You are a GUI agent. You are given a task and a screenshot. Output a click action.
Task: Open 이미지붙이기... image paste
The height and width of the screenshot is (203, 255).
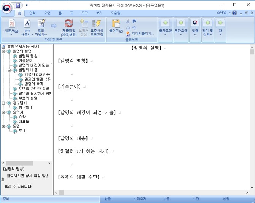[x=140, y=34]
